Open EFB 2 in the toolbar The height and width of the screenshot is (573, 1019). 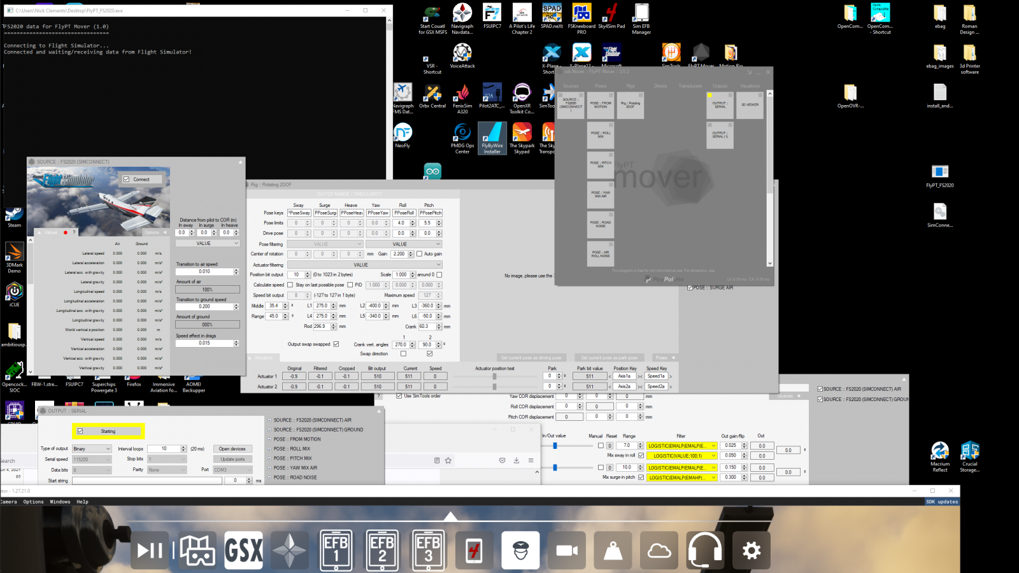pyautogui.click(x=382, y=550)
